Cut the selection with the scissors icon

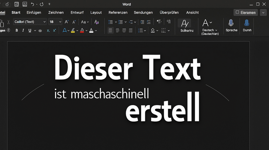[x=8, y=22]
